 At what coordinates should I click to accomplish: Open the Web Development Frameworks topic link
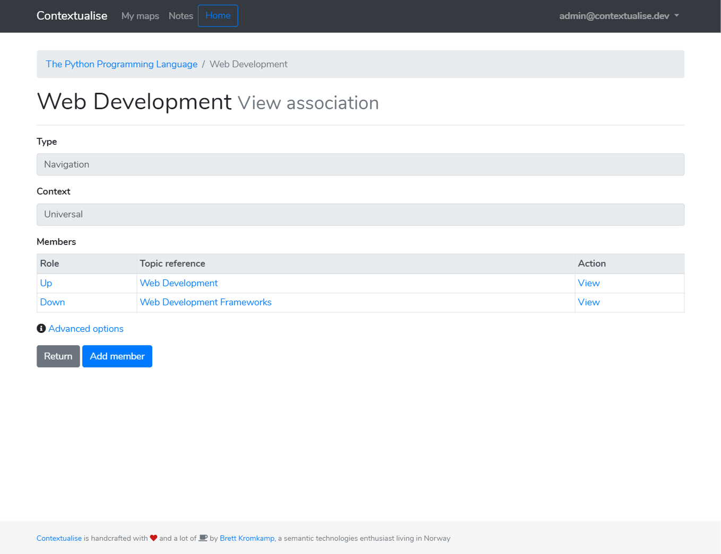206,302
